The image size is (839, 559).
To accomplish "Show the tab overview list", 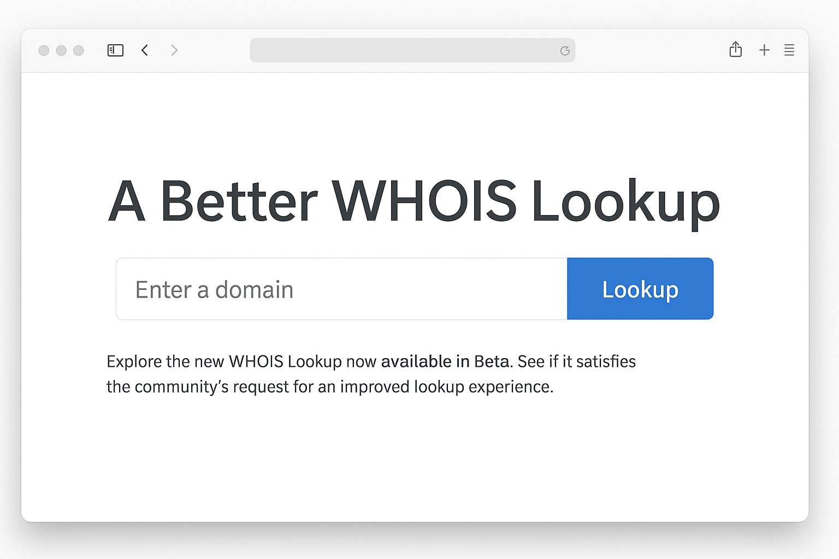I will tap(789, 50).
